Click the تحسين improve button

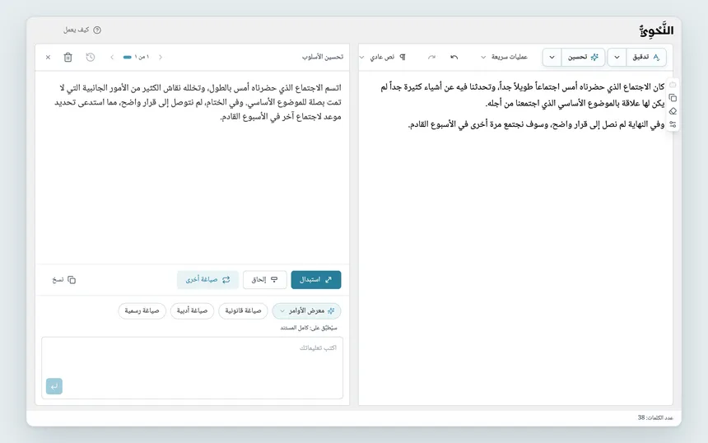(583, 58)
